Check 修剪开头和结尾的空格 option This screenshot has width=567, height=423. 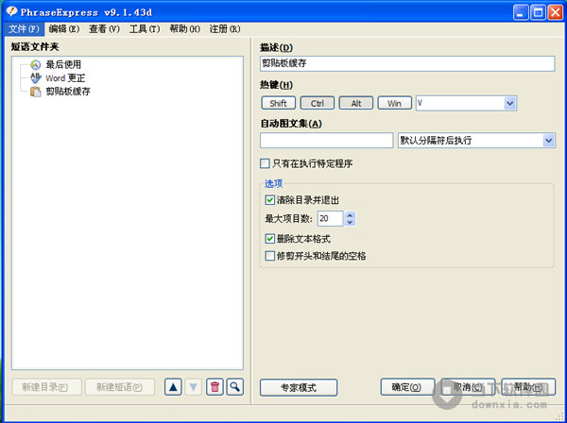pyautogui.click(x=269, y=256)
